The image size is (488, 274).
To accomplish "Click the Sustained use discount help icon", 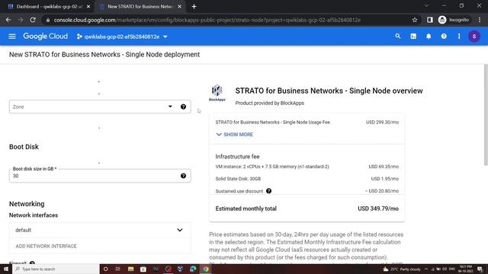I will [x=268, y=191].
